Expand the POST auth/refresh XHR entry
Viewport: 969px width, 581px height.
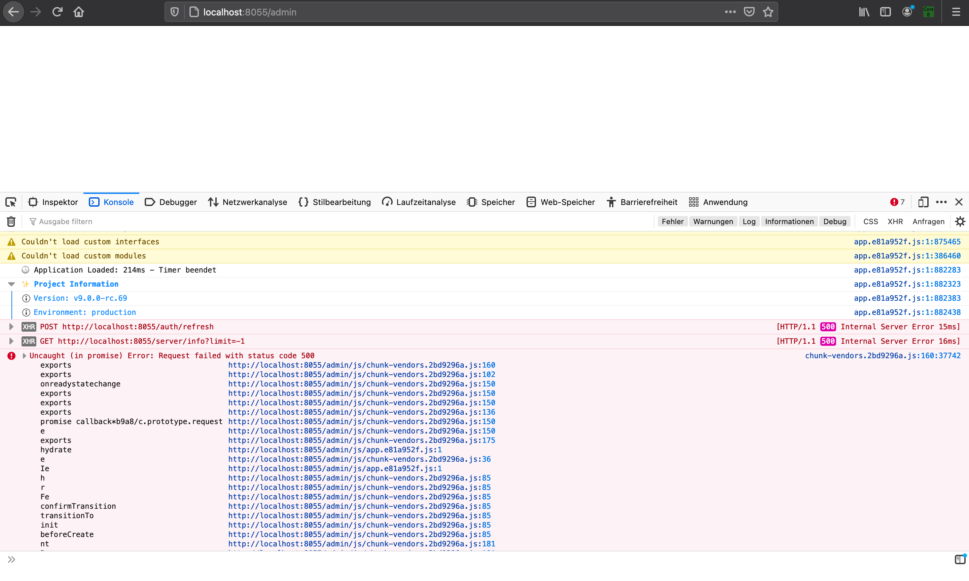point(11,327)
